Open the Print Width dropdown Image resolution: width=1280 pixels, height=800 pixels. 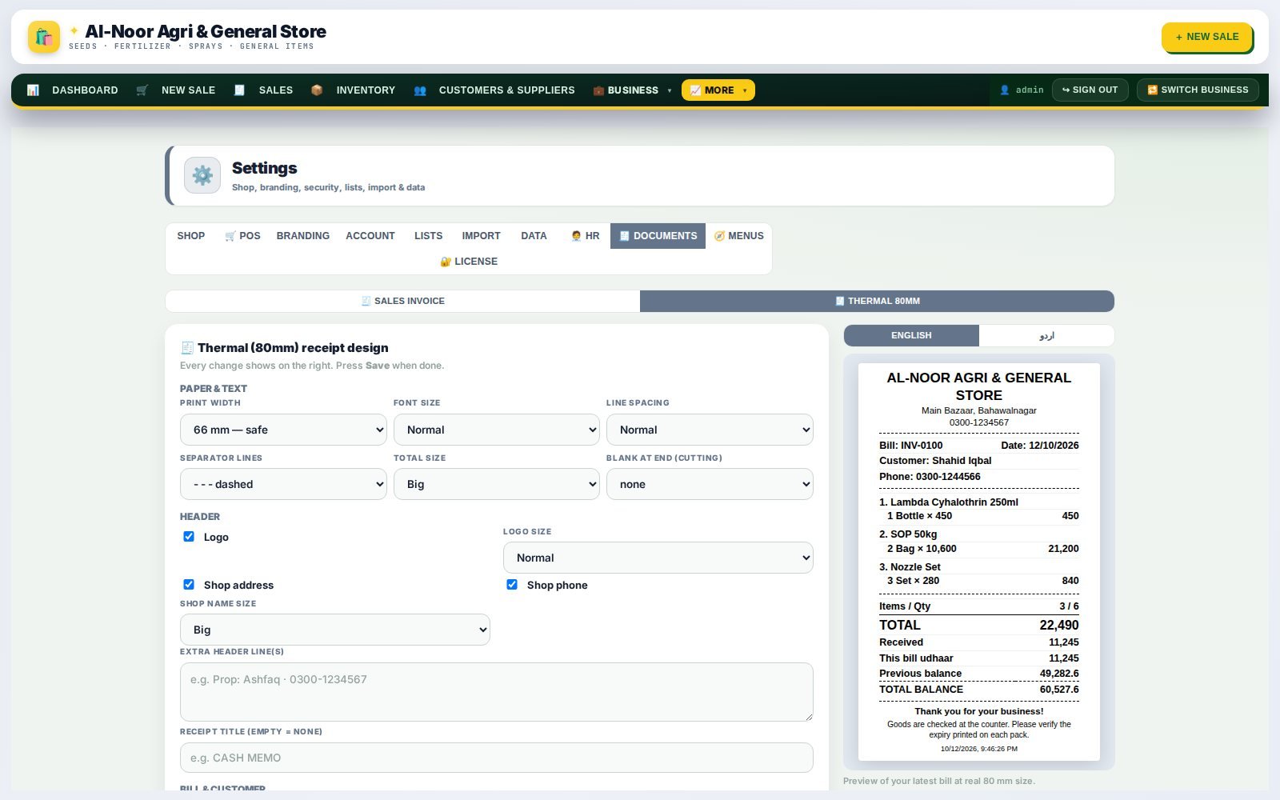click(283, 430)
